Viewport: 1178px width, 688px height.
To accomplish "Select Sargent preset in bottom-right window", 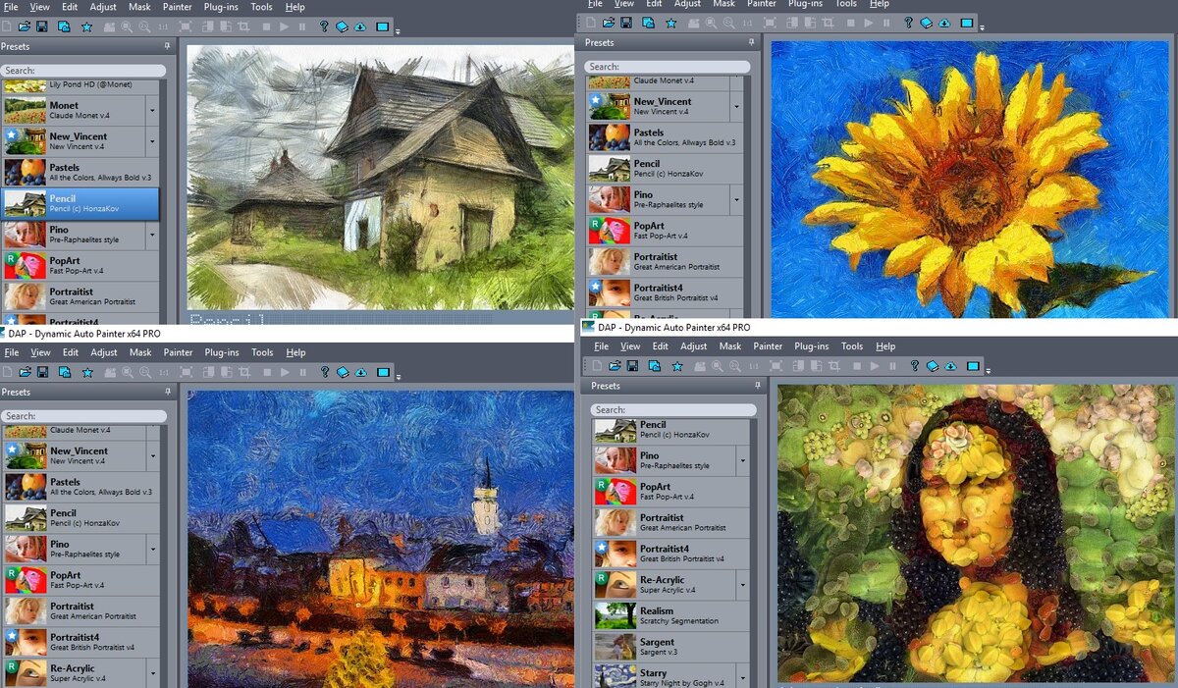I will 671,648.
